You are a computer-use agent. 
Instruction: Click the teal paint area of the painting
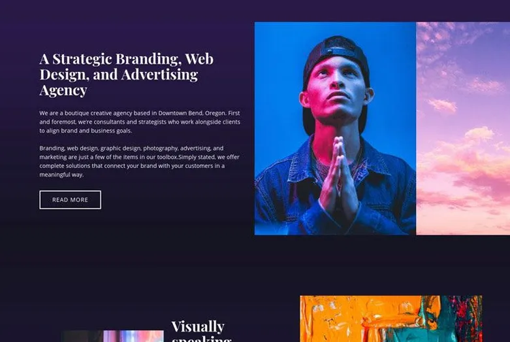(423, 322)
